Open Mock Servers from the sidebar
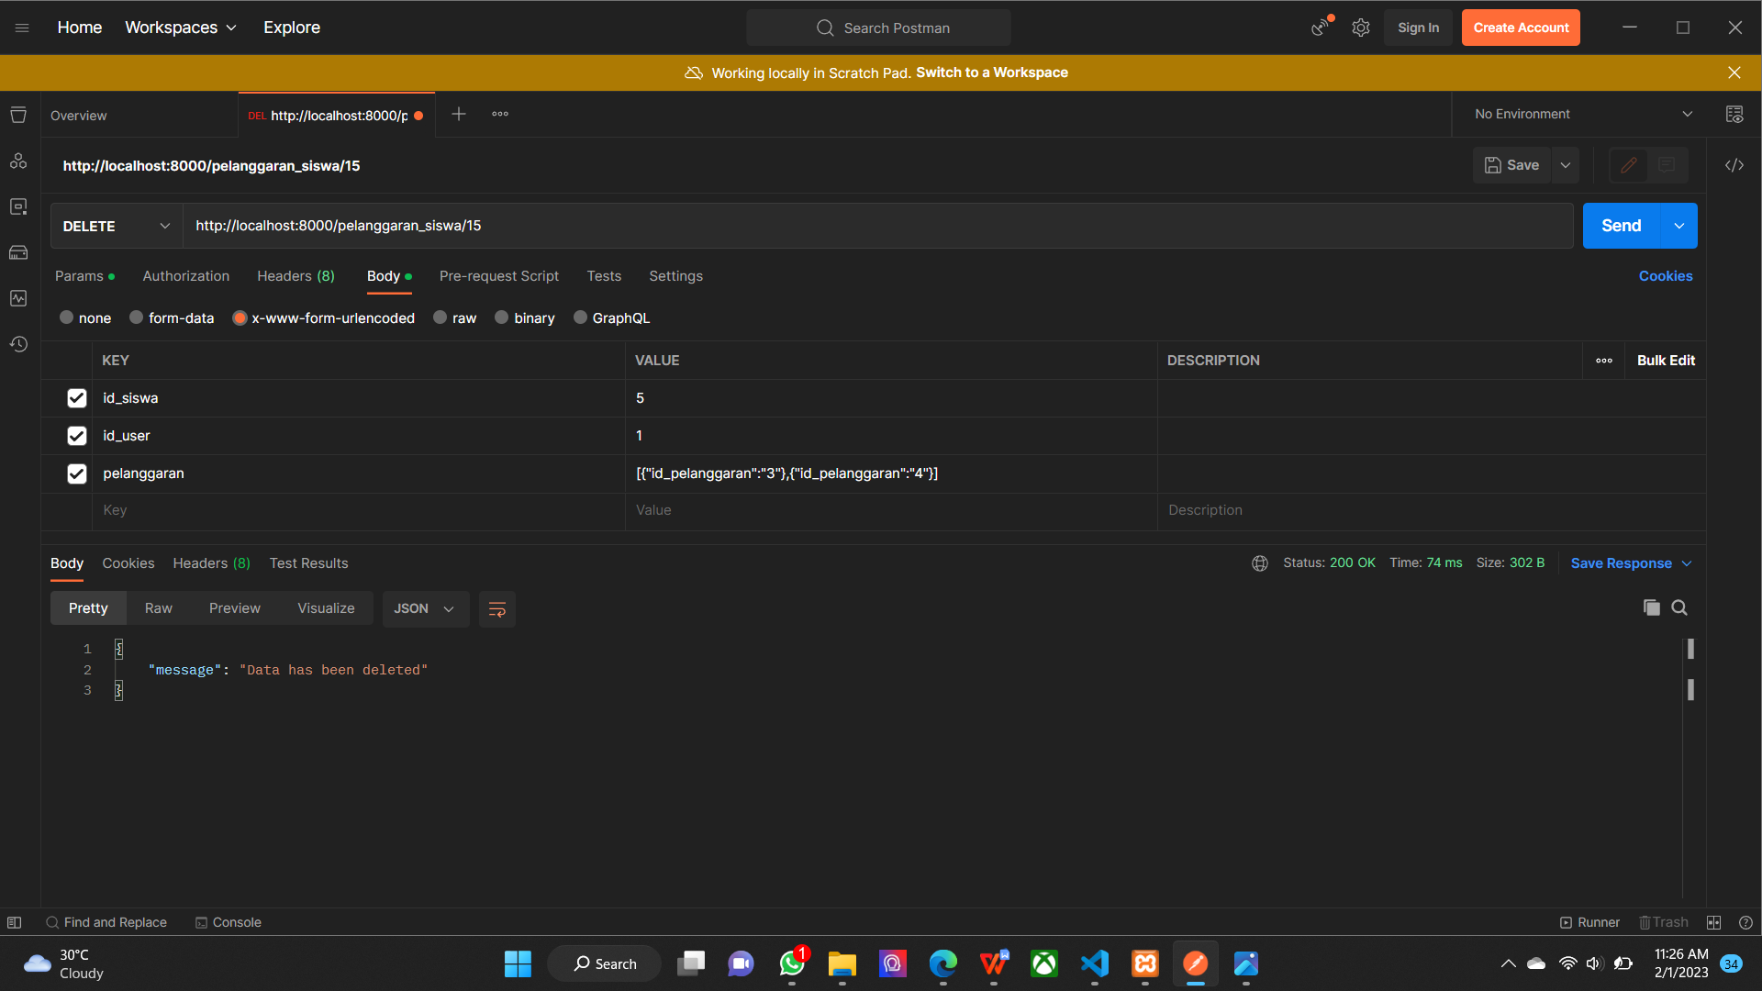 tap(18, 252)
